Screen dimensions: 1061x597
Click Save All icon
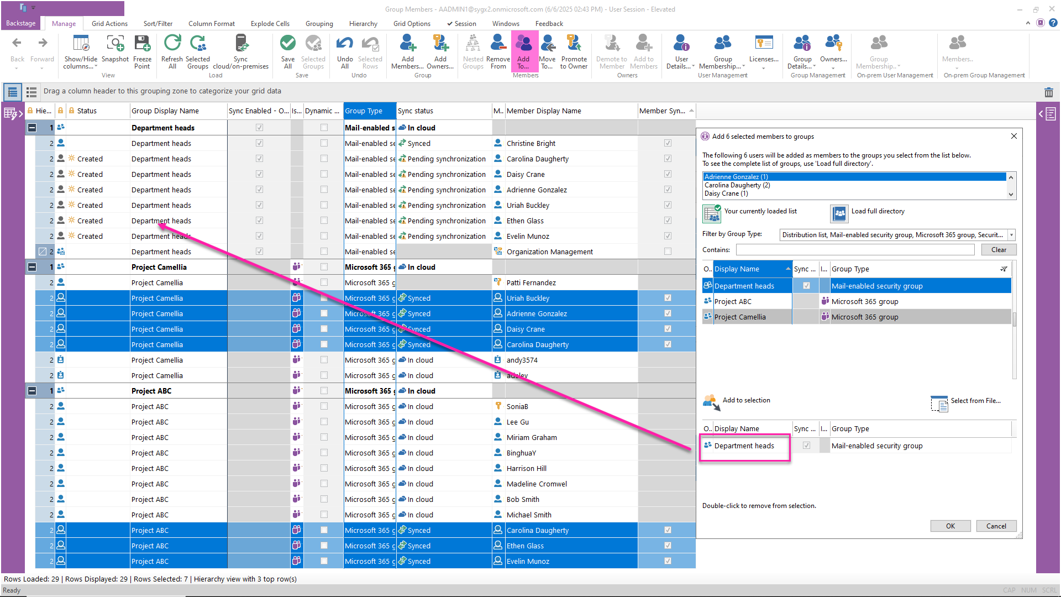288,43
